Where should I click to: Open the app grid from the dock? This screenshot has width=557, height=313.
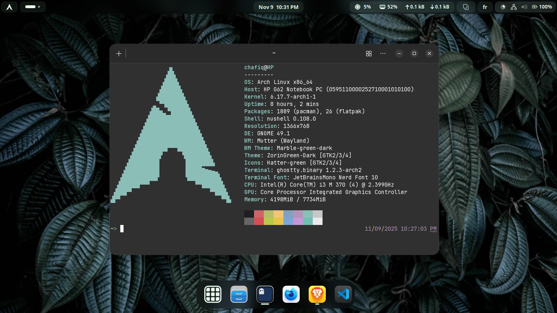pyautogui.click(x=213, y=294)
